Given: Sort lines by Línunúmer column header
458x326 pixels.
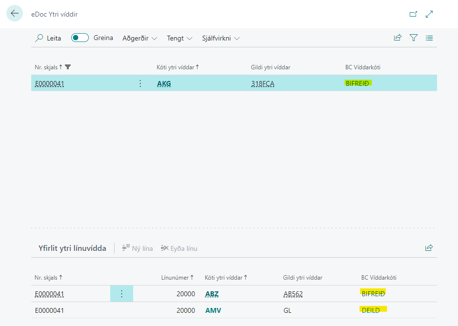Looking at the screenshot, I should point(177,278).
